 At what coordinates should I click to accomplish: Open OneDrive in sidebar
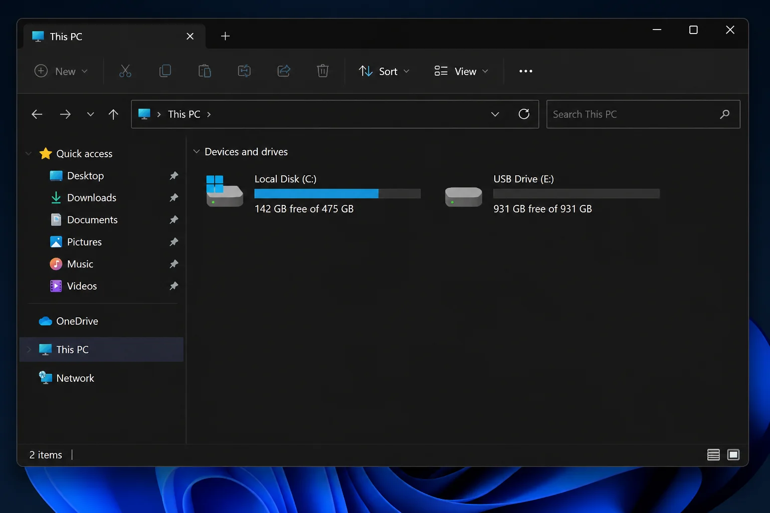coord(77,321)
